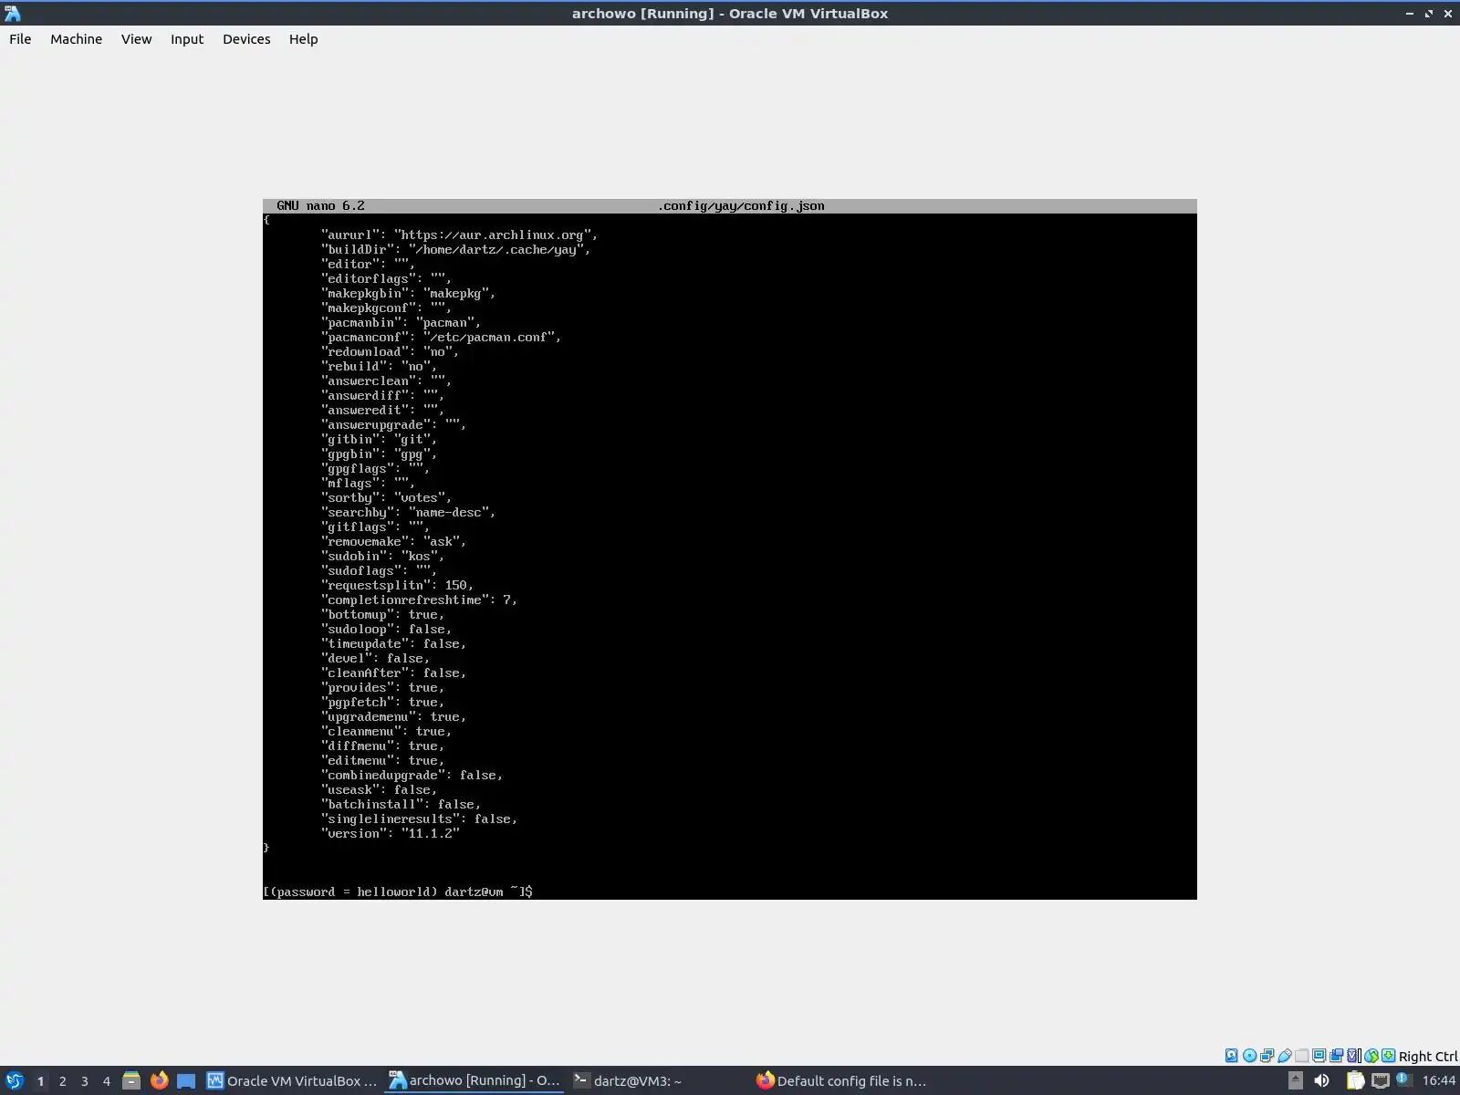Viewport: 1460px width, 1095px height.
Task: Open the View menu
Action: tap(136, 39)
